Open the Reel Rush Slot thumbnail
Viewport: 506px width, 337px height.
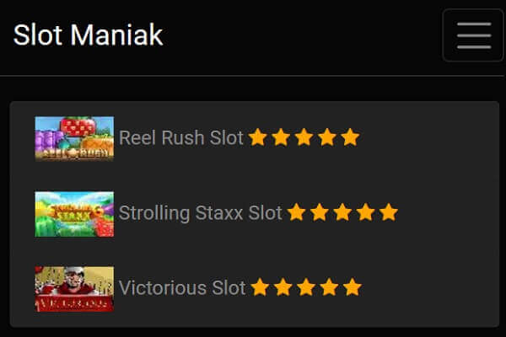(74, 139)
